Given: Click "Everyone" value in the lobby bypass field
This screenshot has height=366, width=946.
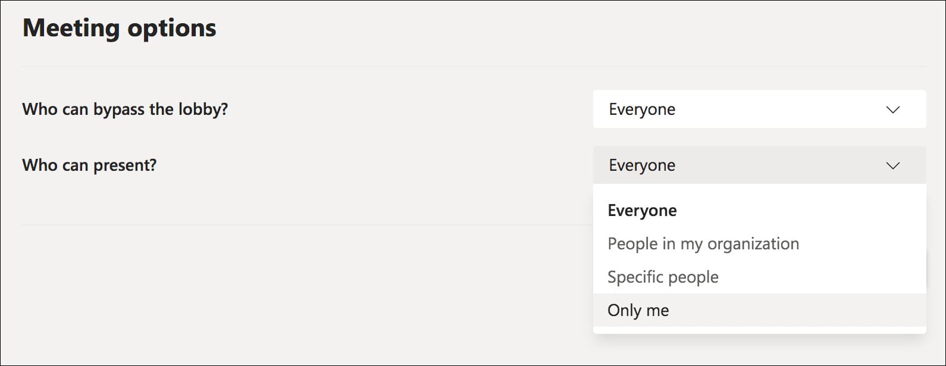Looking at the screenshot, I should (x=642, y=110).
